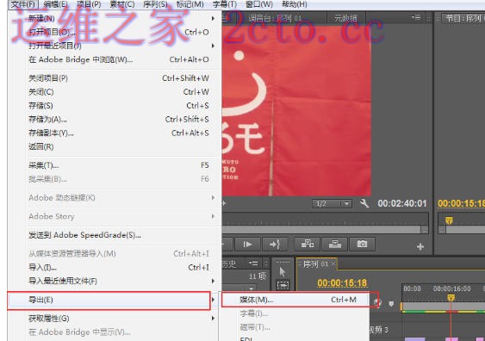
Task: Expand the 导入最近使用文件(F) submenu arrow
Action: [213, 281]
